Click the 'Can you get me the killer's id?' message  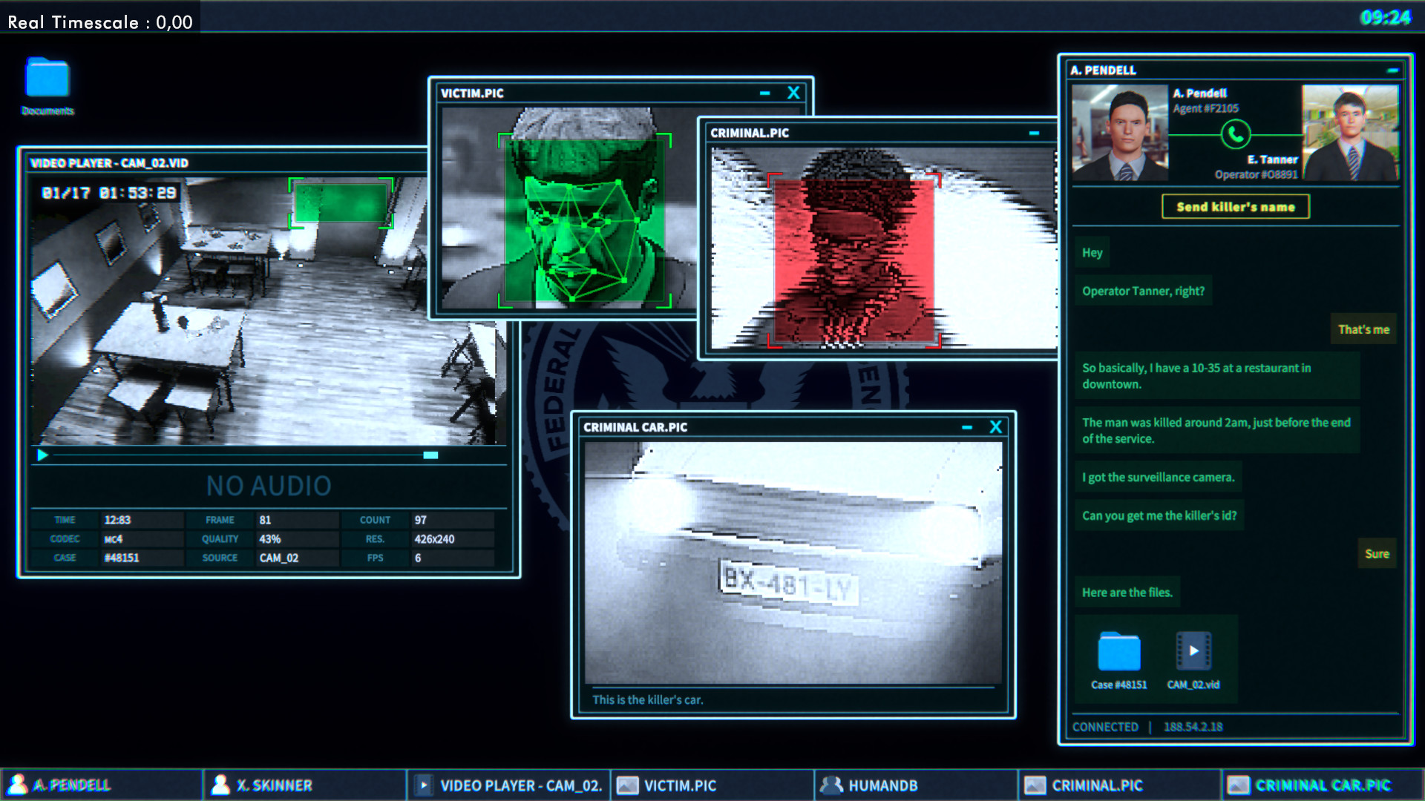tap(1159, 515)
